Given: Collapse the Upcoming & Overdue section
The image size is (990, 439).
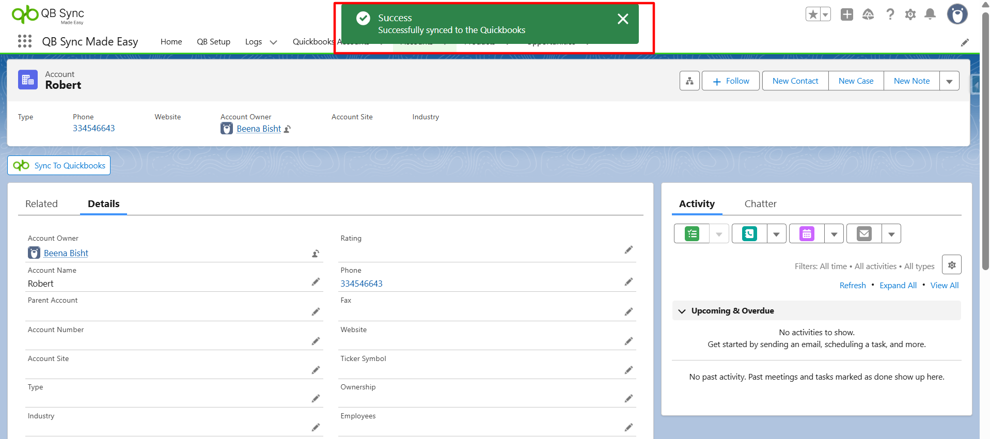Looking at the screenshot, I should (682, 311).
